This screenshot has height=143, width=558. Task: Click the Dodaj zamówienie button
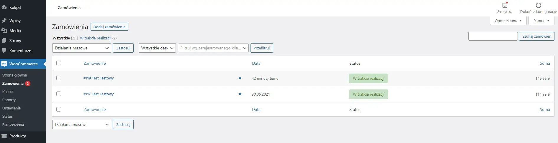point(109,27)
